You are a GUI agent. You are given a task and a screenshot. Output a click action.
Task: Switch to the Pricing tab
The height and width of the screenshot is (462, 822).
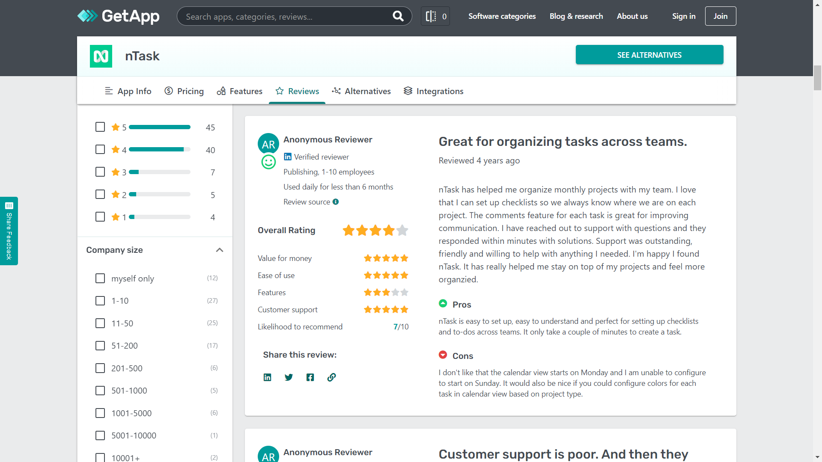(184, 91)
